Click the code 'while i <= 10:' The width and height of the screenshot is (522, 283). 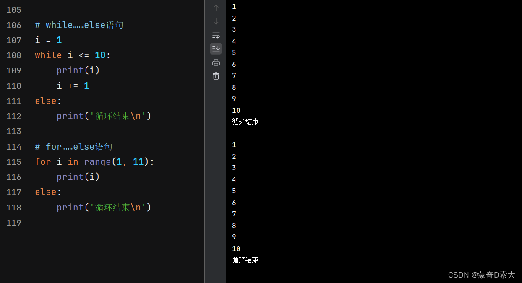tap(73, 55)
